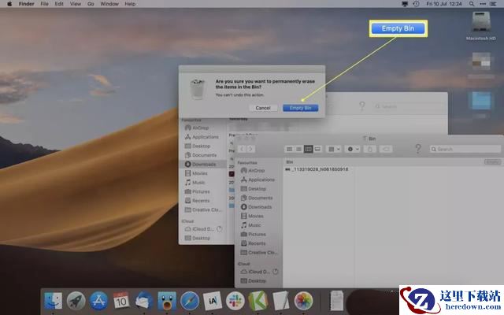The width and height of the screenshot is (504, 315).
Task: Click the Edit Tags button in Bin toolbar
Action: click(x=386, y=149)
